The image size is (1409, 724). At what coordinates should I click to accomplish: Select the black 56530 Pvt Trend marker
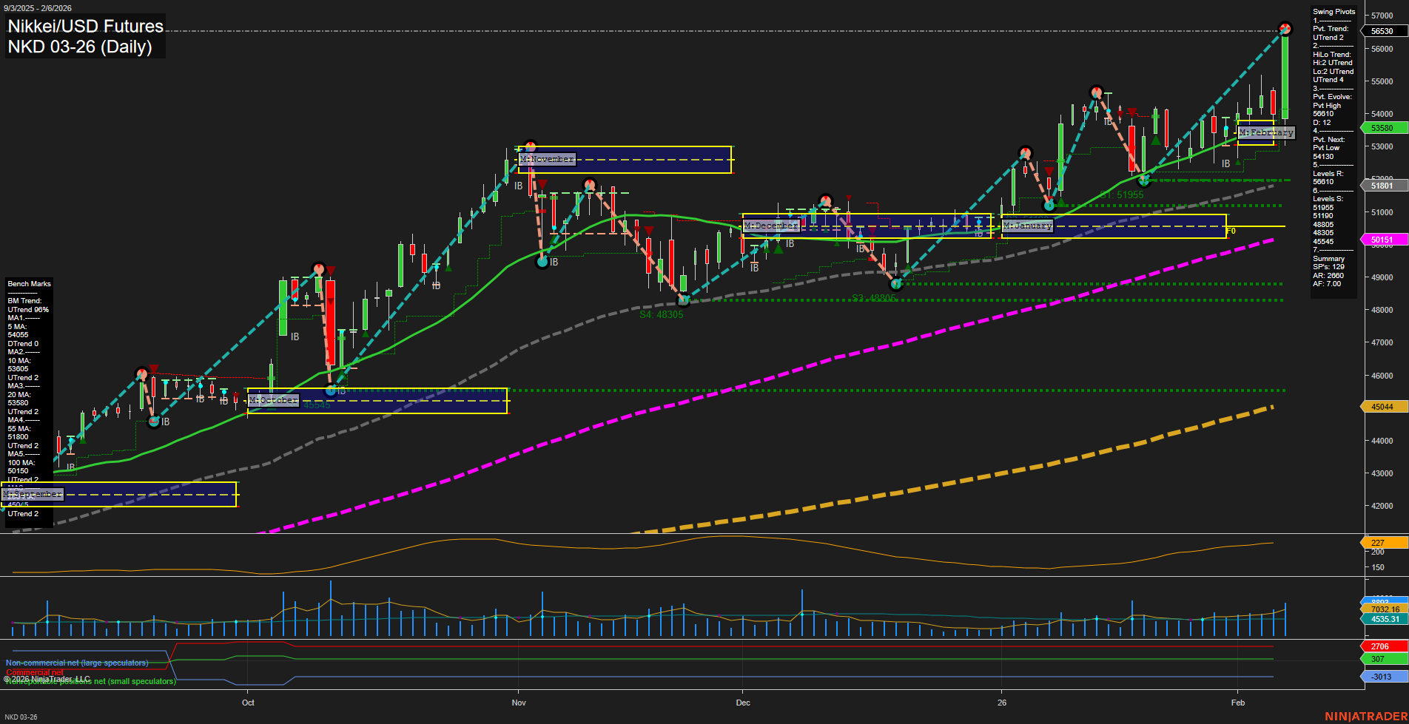[1383, 31]
